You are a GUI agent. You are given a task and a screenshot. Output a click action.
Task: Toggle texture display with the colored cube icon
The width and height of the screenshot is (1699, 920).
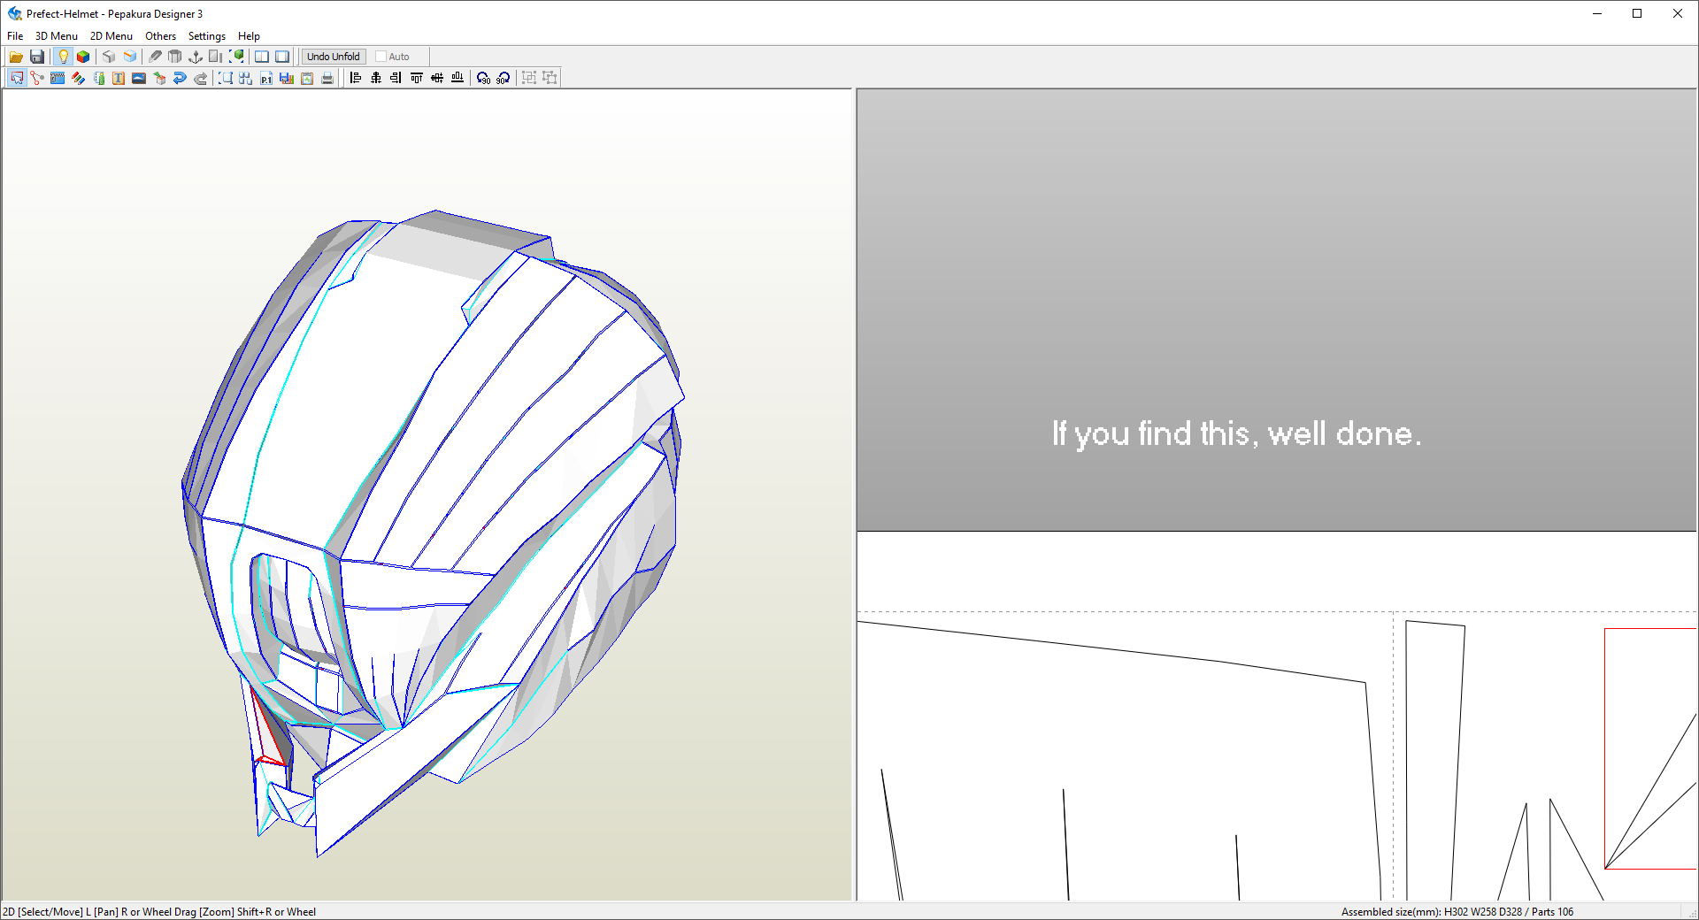tap(83, 57)
